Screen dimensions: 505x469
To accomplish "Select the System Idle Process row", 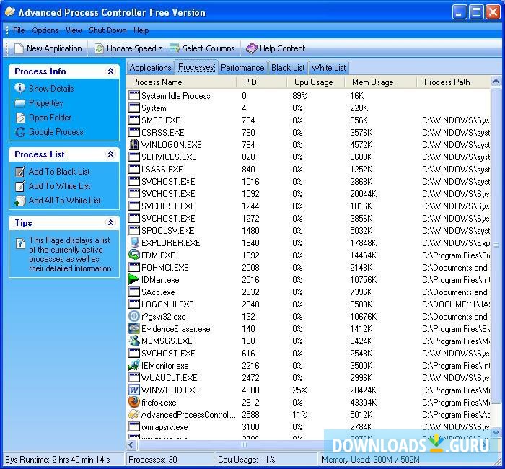I will (x=309, y=96).
